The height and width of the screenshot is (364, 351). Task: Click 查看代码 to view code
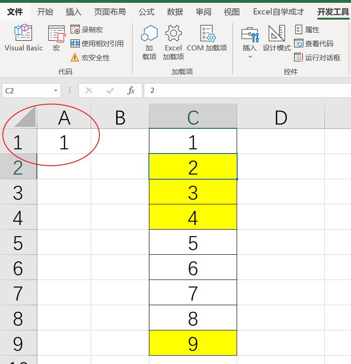(314, 43)
